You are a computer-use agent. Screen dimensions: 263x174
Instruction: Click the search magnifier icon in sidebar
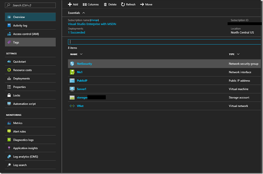point(9,5)
